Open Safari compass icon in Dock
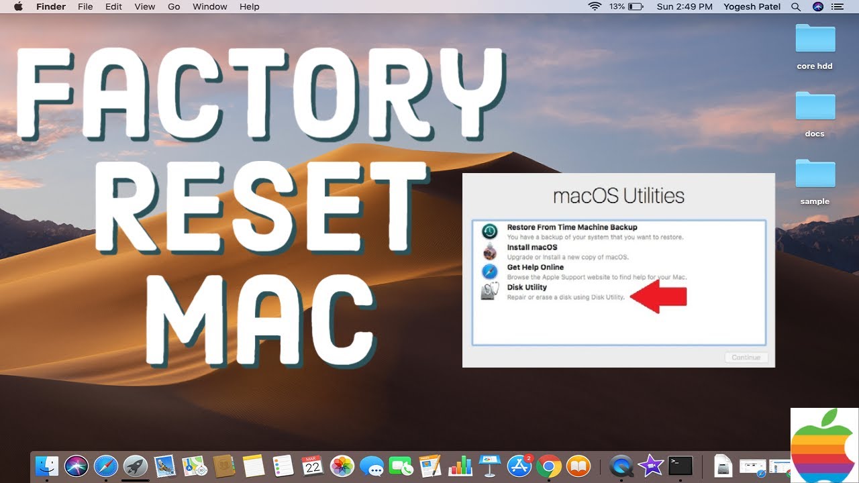Screen dimensions: 859x483 (106, 466)
